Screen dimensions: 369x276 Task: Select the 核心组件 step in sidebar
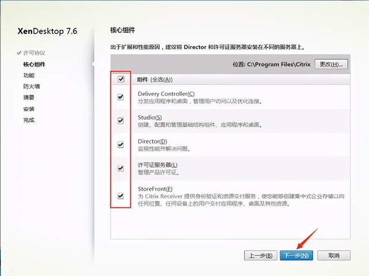(x=34, y=64)
